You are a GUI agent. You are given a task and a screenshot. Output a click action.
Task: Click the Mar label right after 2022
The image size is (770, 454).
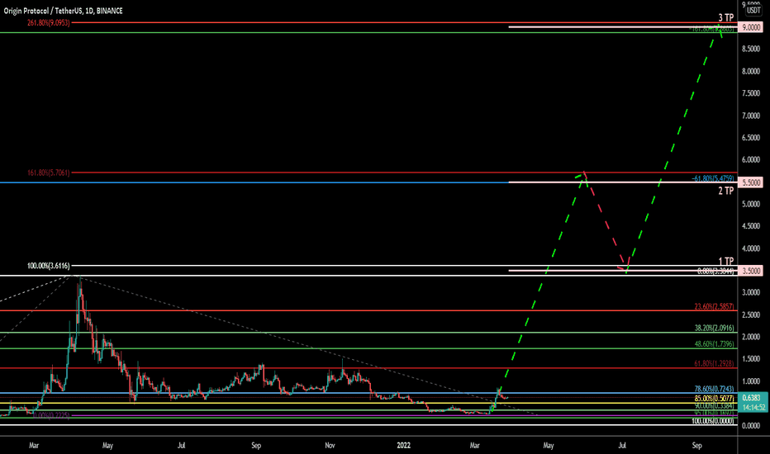[474, 446]
